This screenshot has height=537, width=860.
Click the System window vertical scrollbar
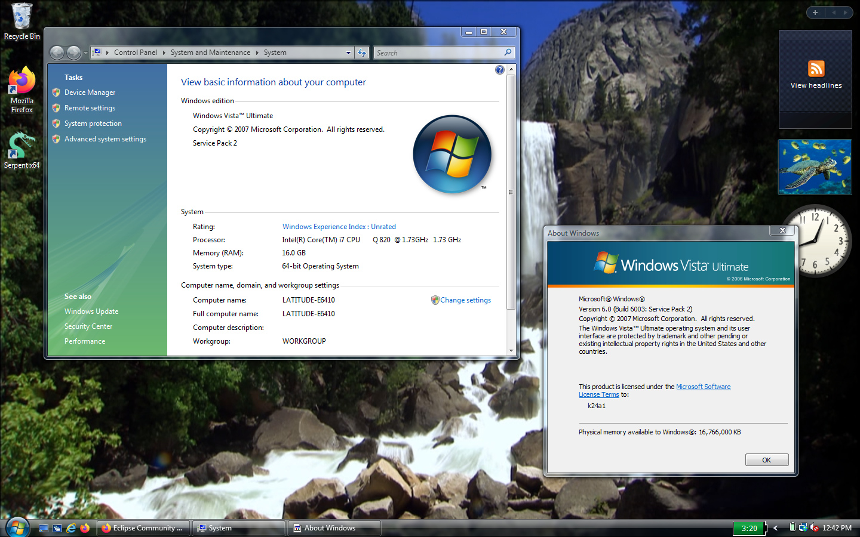tap(511, 191)
